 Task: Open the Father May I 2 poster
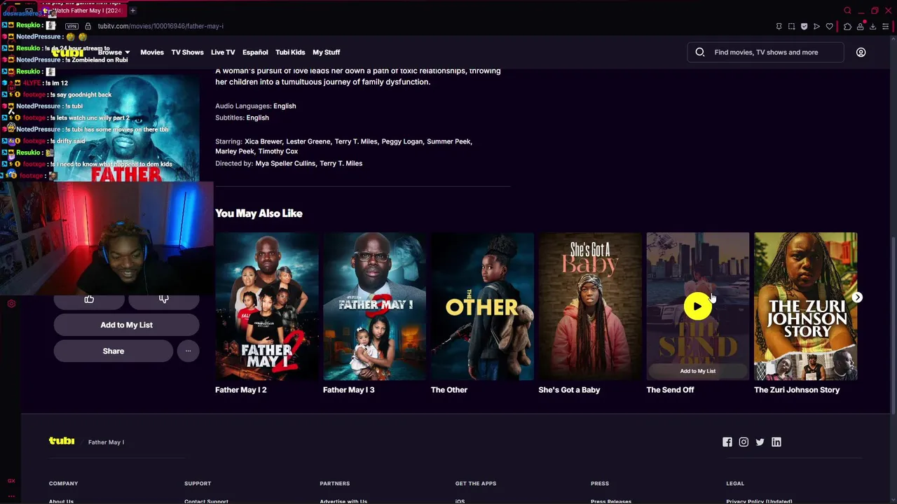267,306
